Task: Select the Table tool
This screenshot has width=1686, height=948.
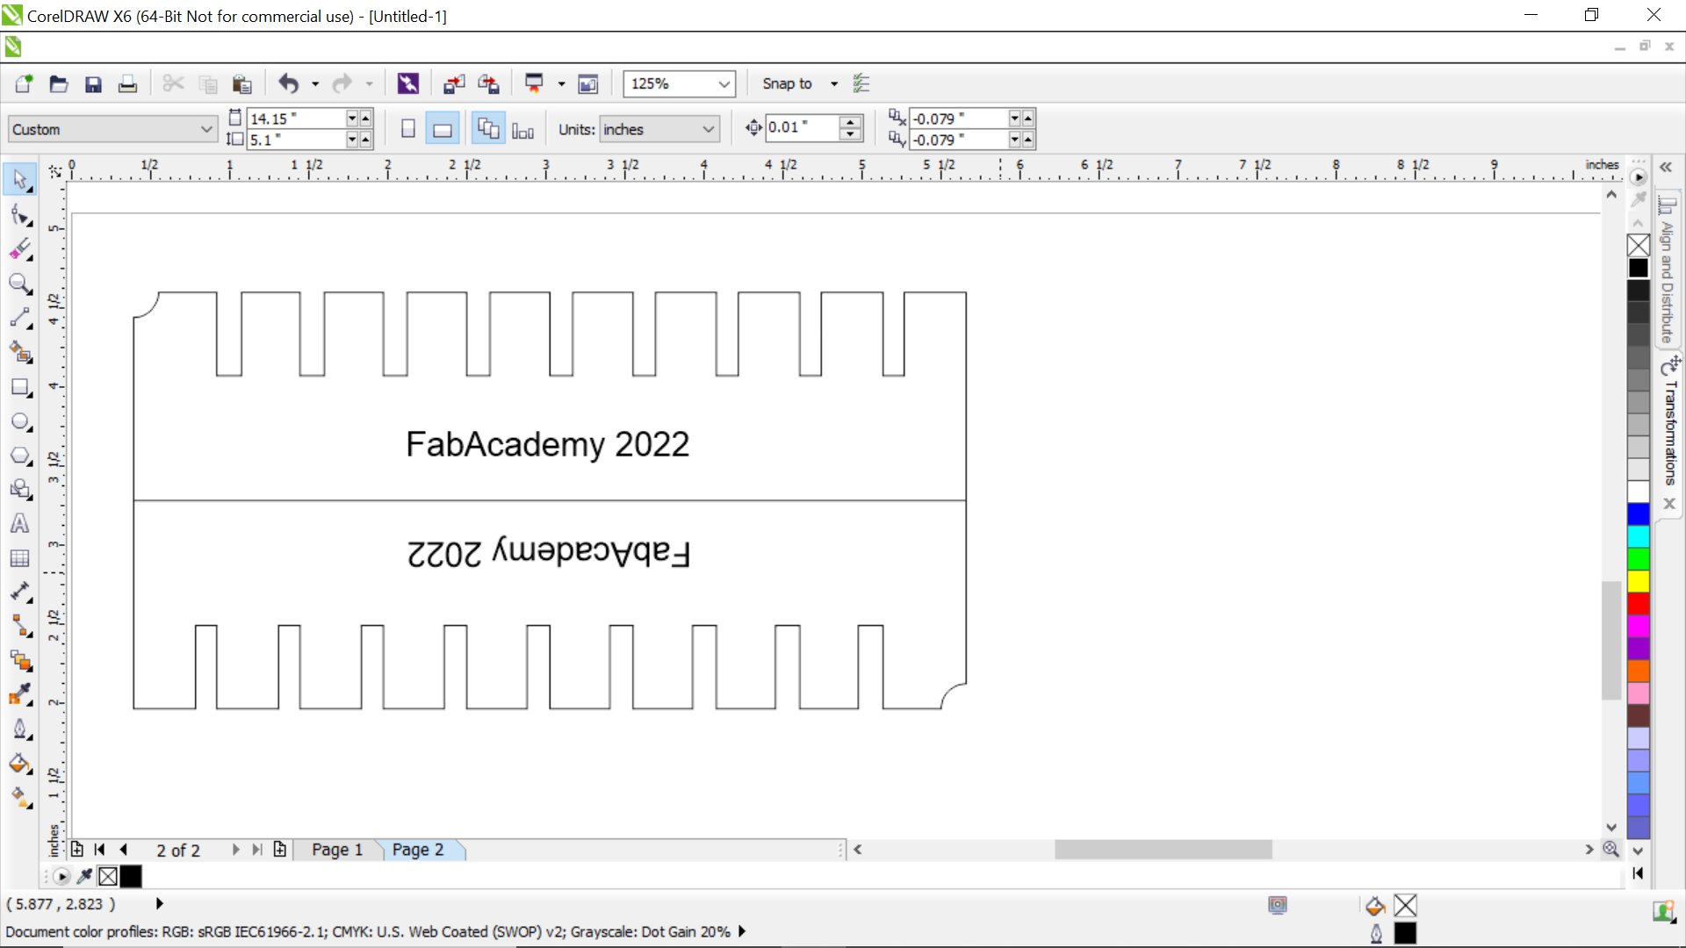Action: (19, 558)
